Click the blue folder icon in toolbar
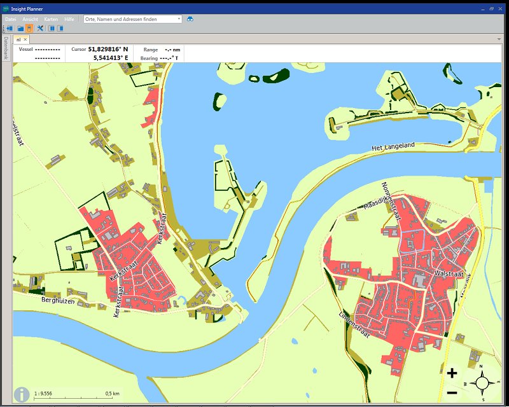The height and width of the screenshot is (407, 509). point(20,29)
